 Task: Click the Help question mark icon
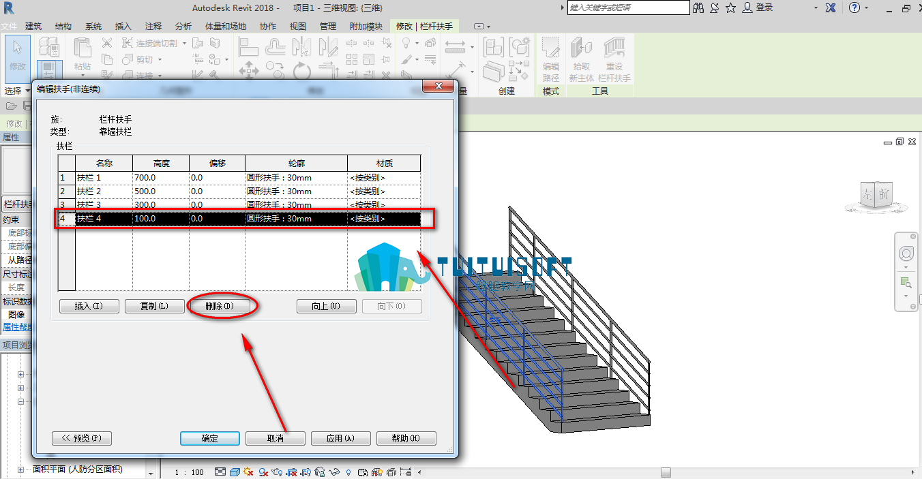[x=854, y=7]
